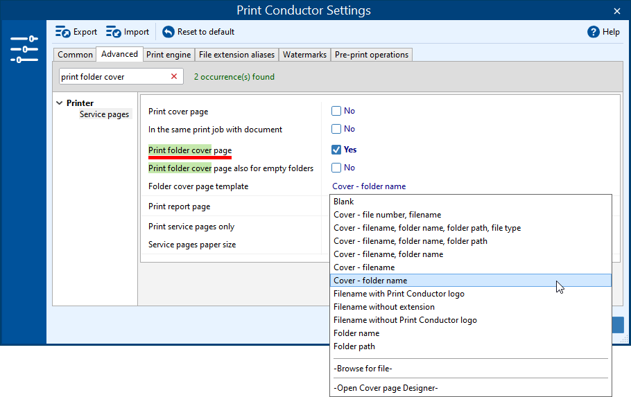Collapse the Printer tree node
The image size is (631, 397).
60,103
